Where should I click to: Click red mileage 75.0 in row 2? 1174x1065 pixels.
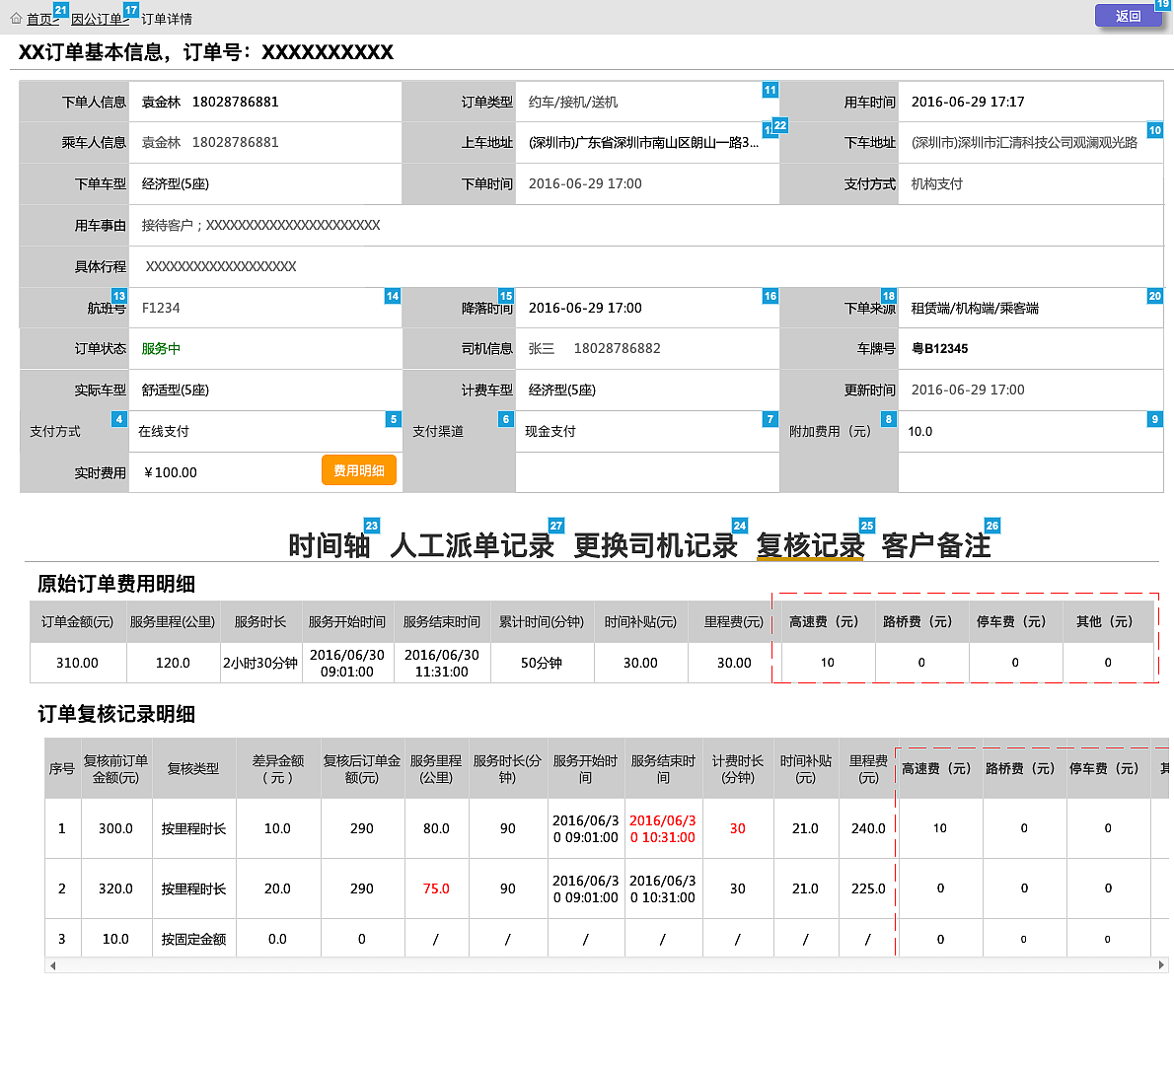coord(436,889)
